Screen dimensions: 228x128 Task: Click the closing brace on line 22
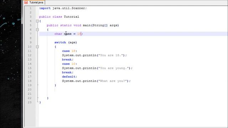48,98
